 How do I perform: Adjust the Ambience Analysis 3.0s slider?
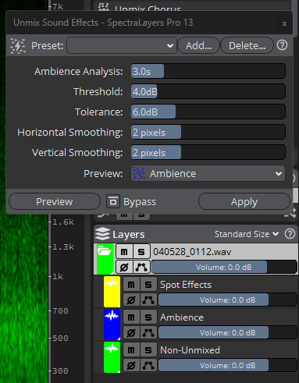(208, 71)
